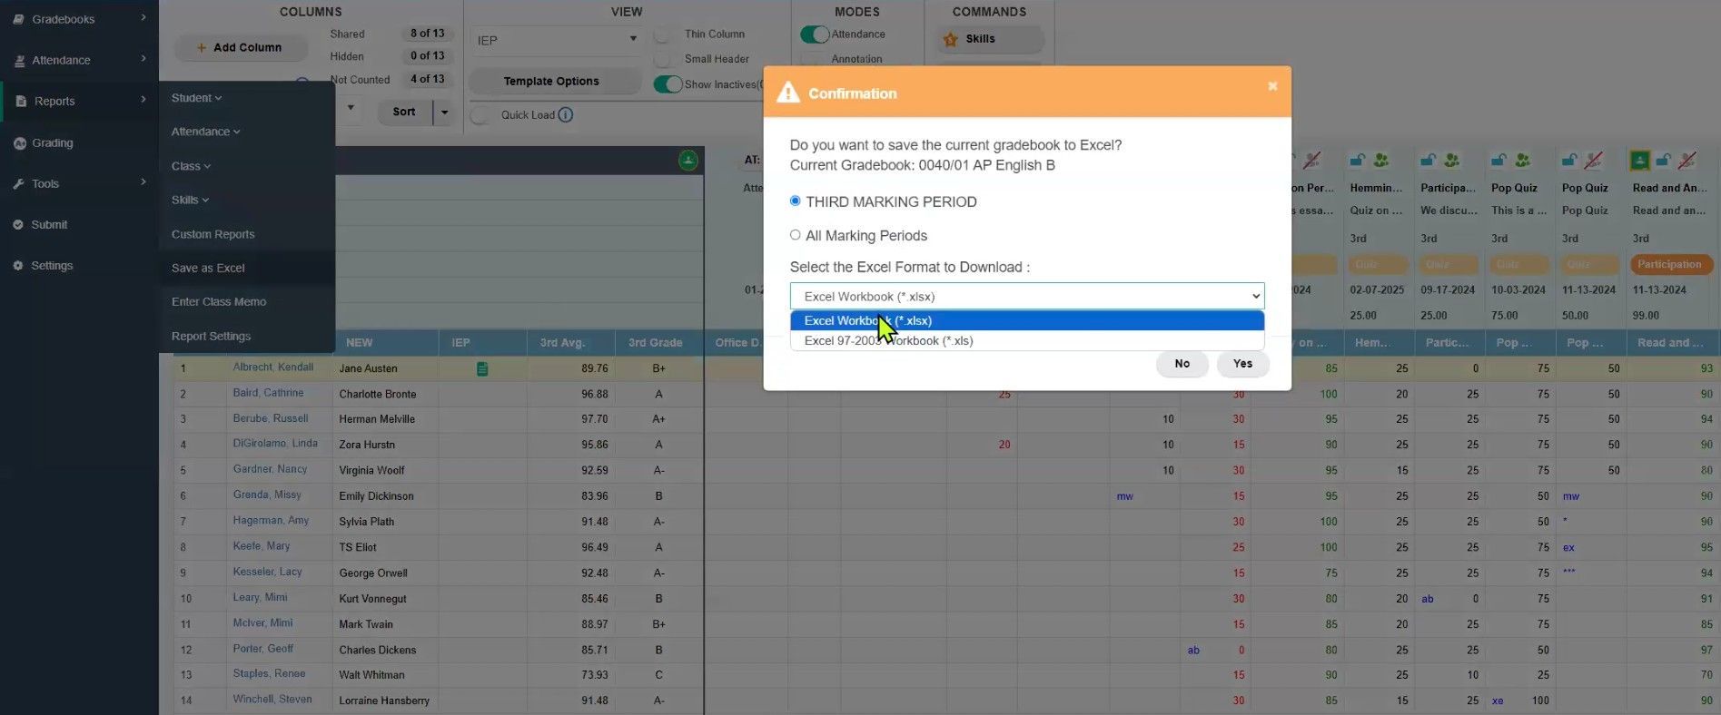This screenshot has width=1721, height=715.
Task: Click the Attendance sidebar icon
Action: click(x=19, y=61)
